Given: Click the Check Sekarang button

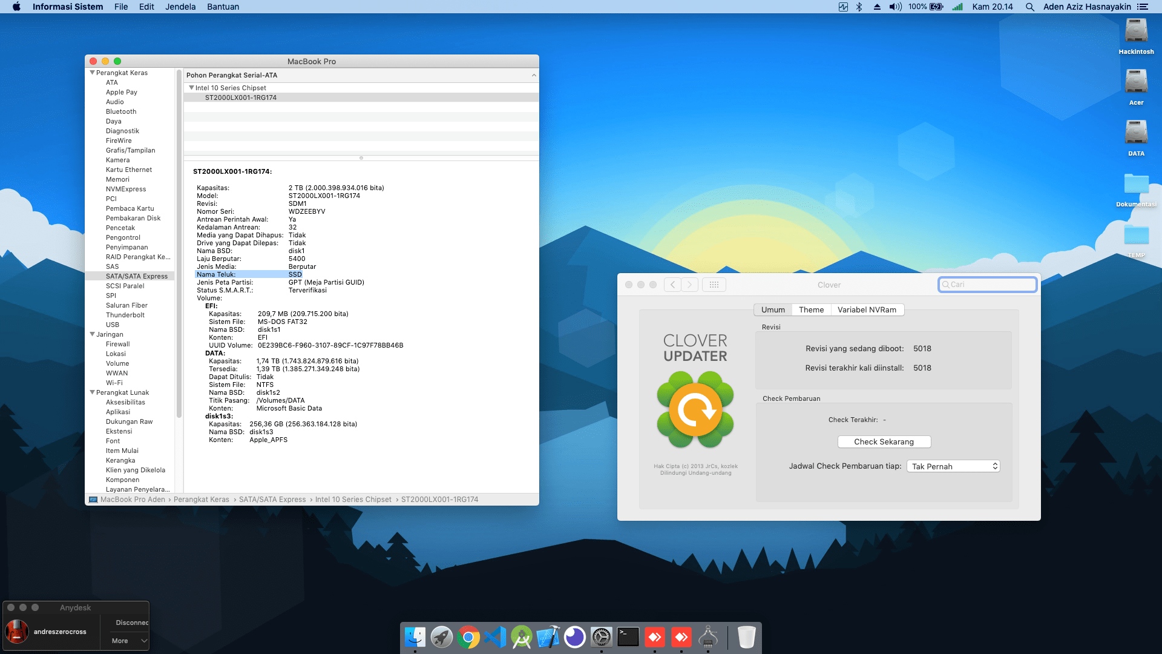Looking at the screenshot, I should point(884,442).
